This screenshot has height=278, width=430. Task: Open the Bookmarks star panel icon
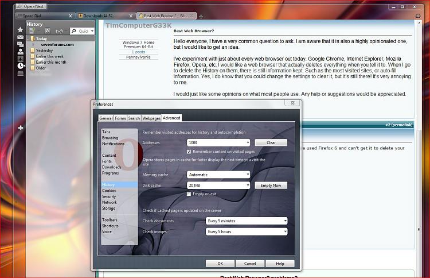pos(20,30)
